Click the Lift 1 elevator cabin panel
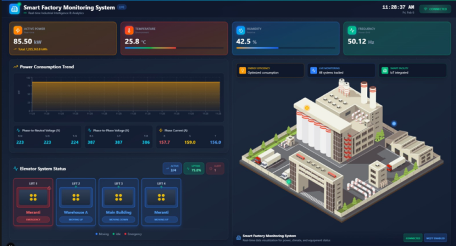This screenshot has height=246, width=456. [x=33, y=197]
